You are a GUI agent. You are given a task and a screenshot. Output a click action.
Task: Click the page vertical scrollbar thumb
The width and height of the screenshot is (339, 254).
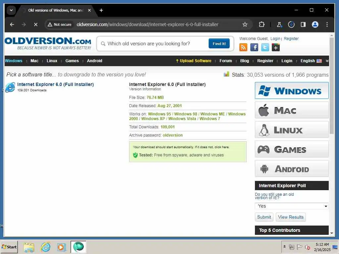coord(332,86)
